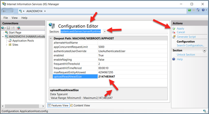Click the Delete Connection globe icon with red x
The image size is (209, 114).
tap(19, 28)
